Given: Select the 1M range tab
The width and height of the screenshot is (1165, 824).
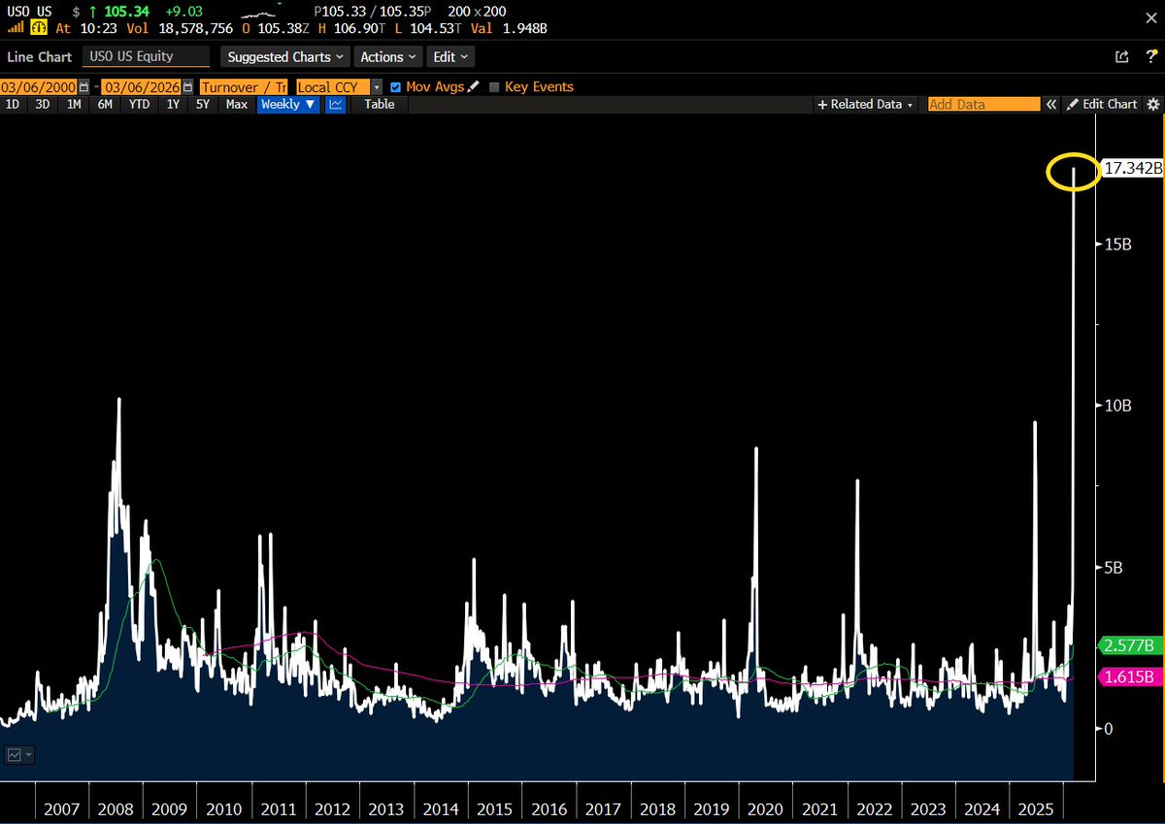Looking at the screenshot, I should tap(74, 104).
